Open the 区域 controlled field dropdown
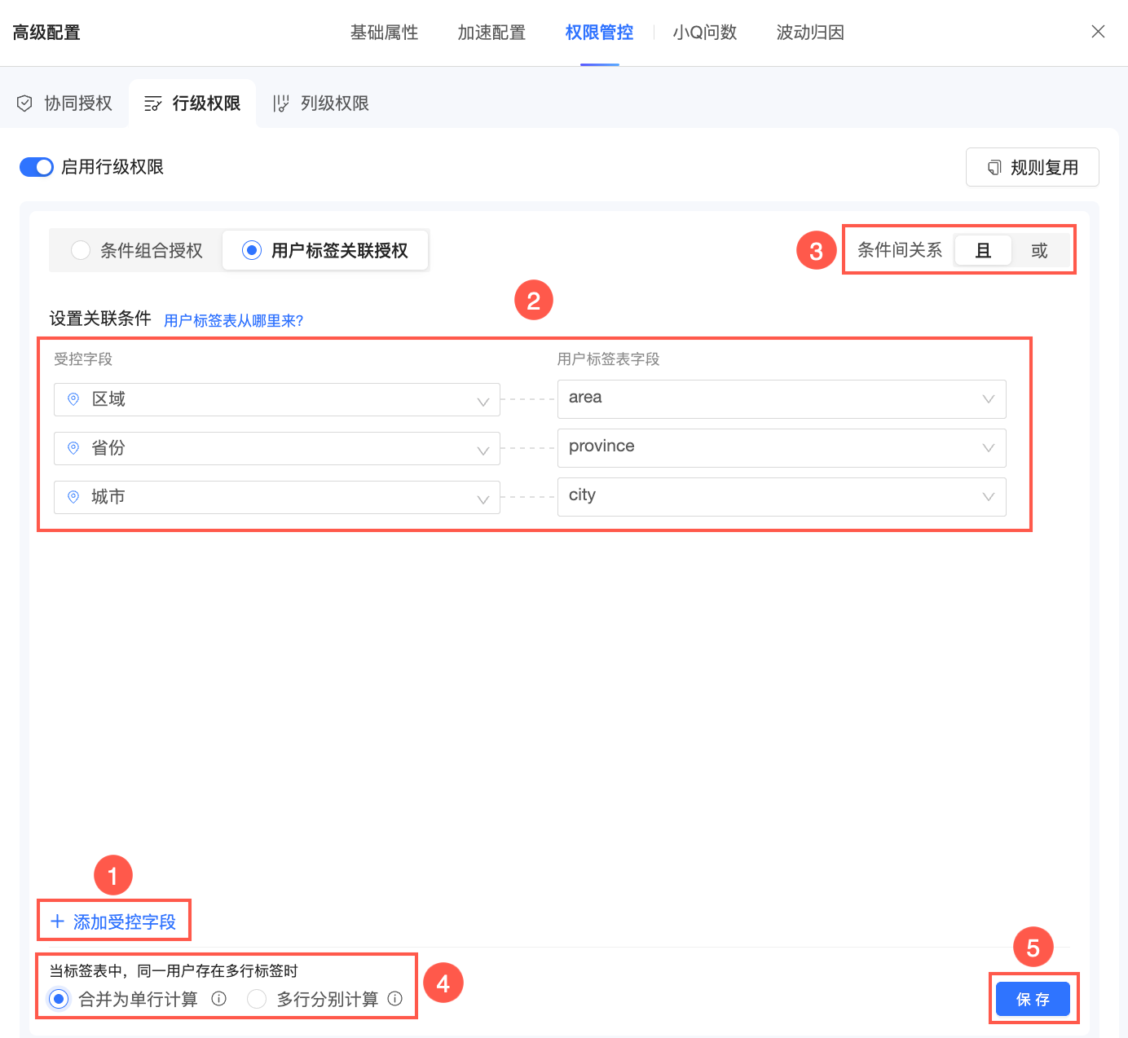 (x=277, y=399)
